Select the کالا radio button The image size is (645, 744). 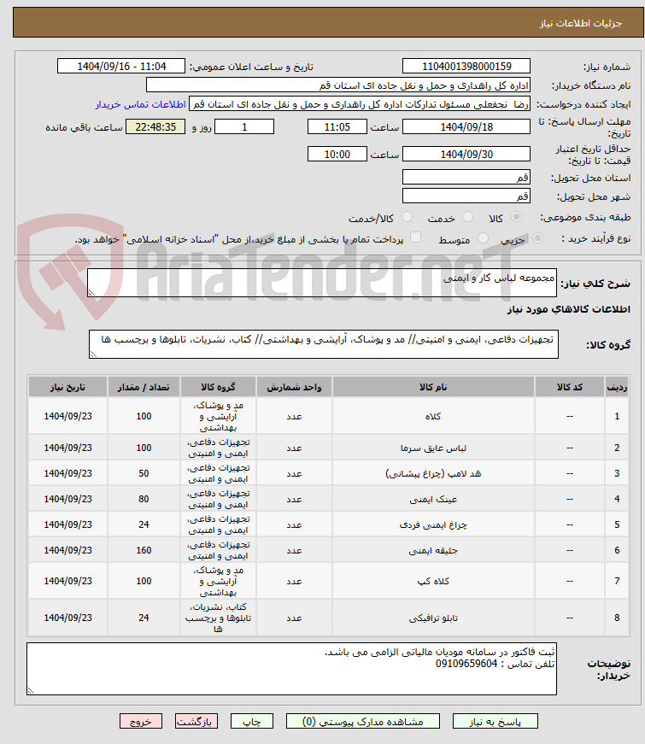tap(516, 217)
